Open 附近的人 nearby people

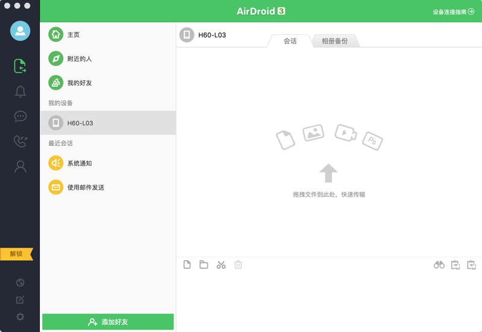click(108, 58)
